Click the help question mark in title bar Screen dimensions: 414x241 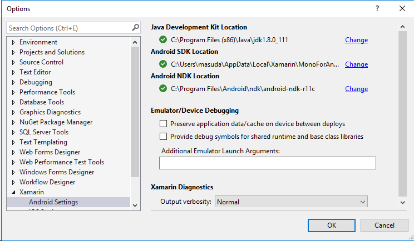pyautogui.click(x=377, y=8)
